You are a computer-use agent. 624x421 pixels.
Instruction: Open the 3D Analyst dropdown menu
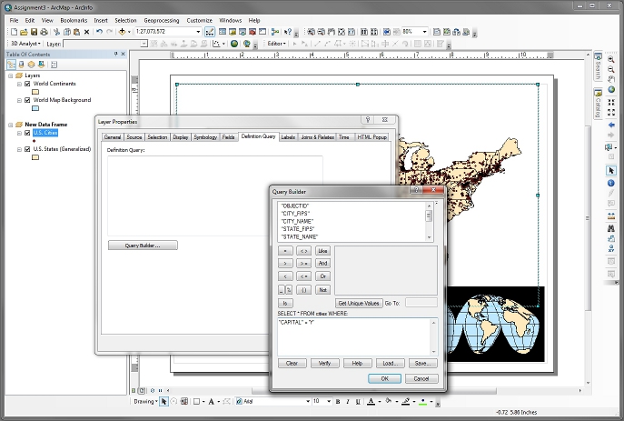[25, 44]
